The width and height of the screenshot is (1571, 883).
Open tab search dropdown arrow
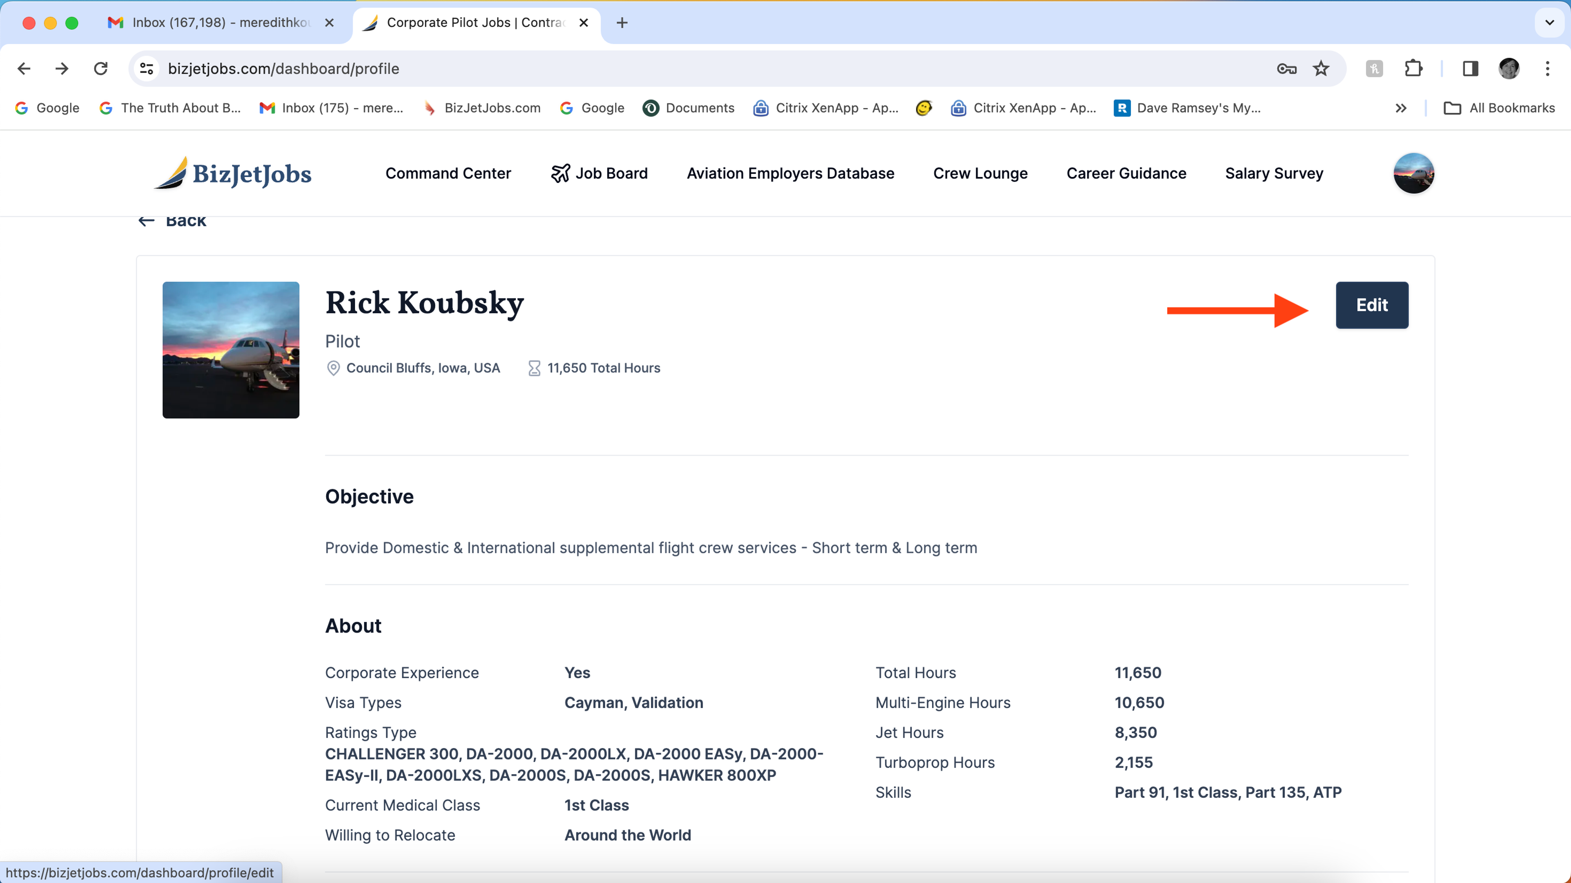(x=1549, y=22)
